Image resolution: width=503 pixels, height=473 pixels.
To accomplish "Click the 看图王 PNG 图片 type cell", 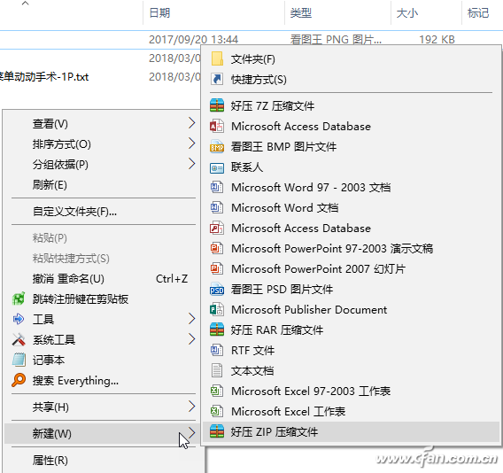I will tap(336, 40).
